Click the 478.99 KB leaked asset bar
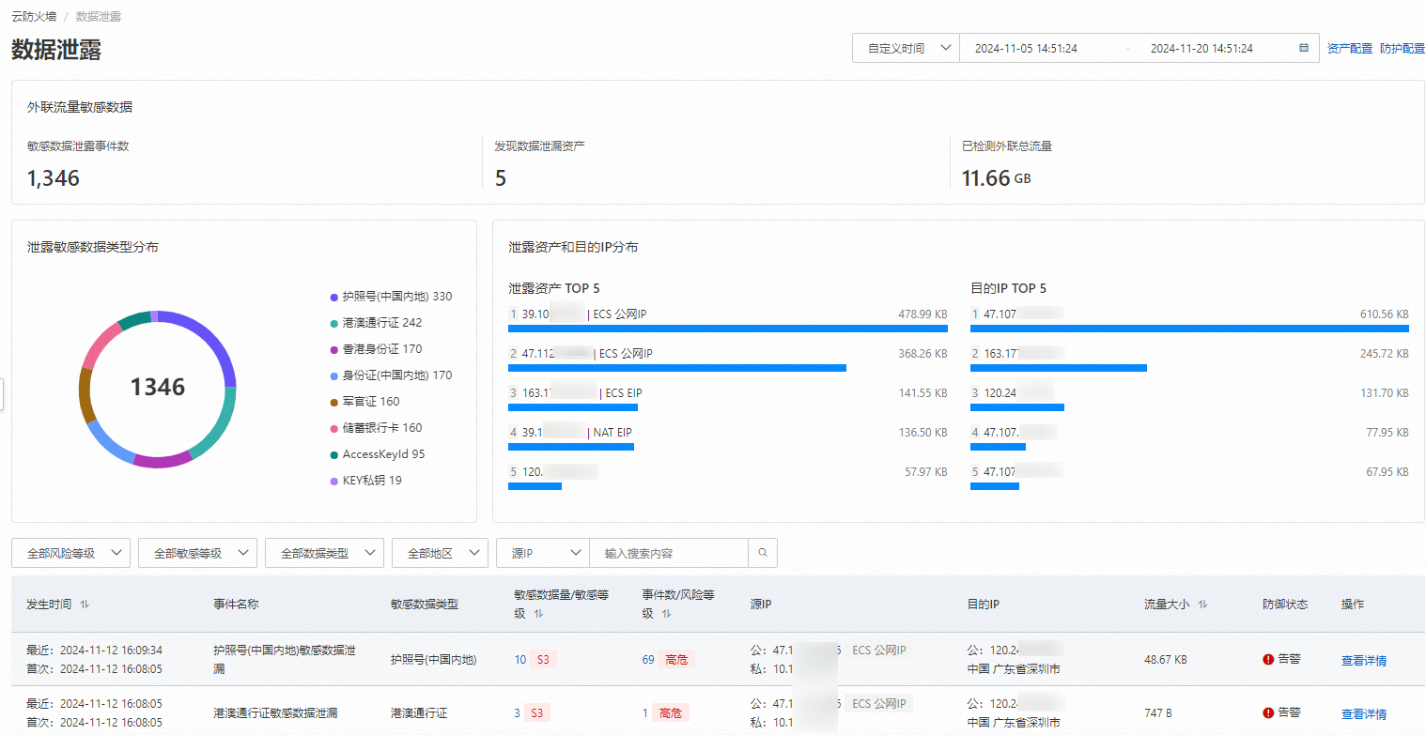The image size is (1426, 735). point(728,329)
